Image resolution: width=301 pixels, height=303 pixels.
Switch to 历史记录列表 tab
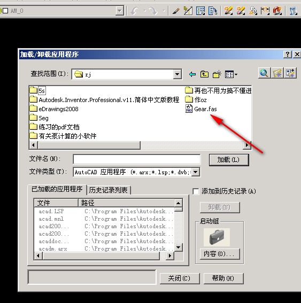tap(109, 190)
